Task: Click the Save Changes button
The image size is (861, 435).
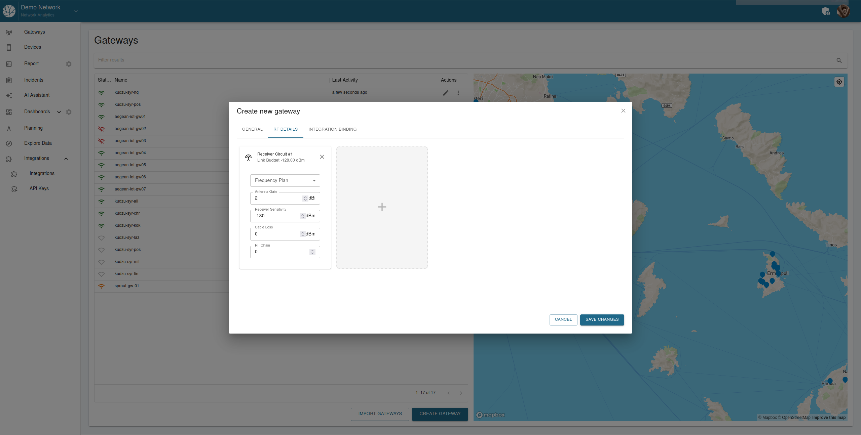Action: pos(602,319)
